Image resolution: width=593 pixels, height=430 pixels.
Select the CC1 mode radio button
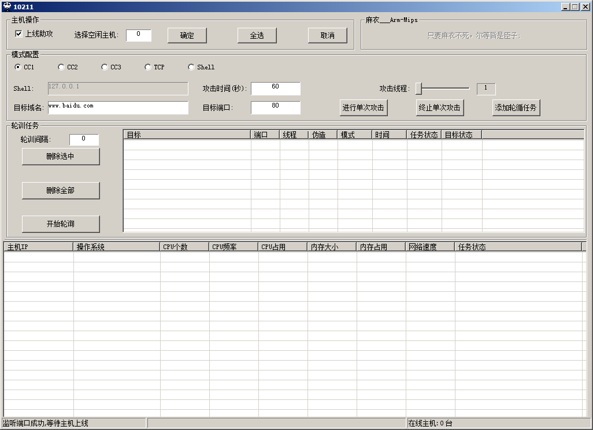(x=18, y=67)
